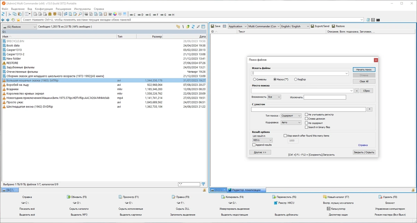
Task: Open the RES1: list result dropdown
Action: pyautogui.click(x=262, y=140)
